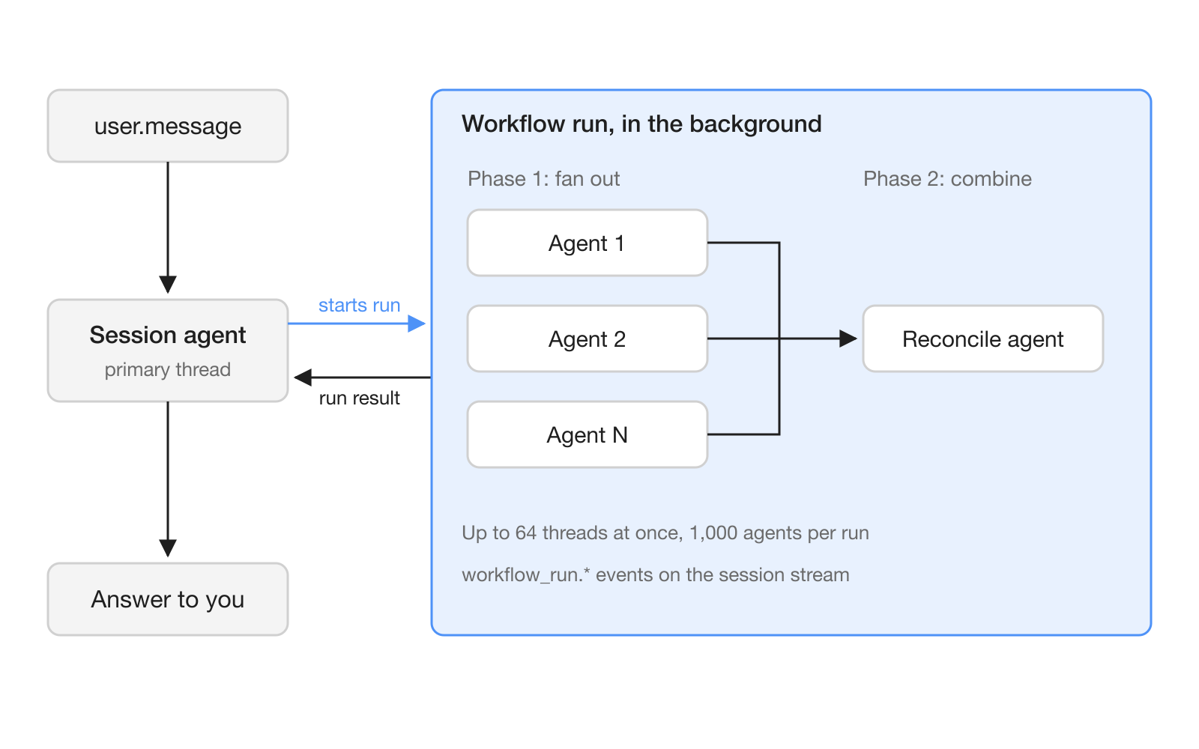This screenshot has width=1199, height=749.
Task: Select the Agent 1 box
Action: coord(588,243)
